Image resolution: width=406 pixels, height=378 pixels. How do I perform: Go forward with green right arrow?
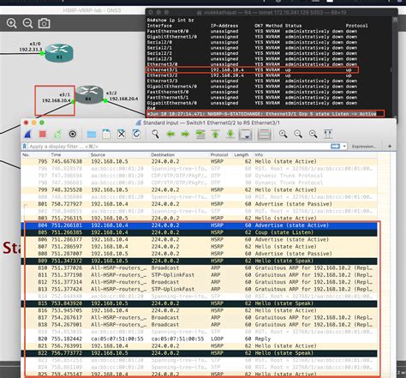pos(185,134)
